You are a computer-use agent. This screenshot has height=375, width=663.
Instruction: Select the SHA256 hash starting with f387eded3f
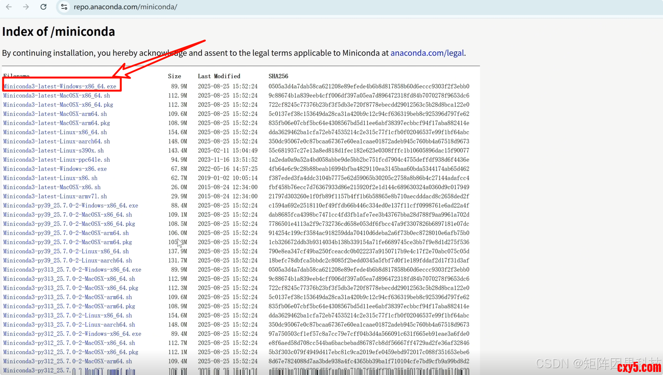pos(369,178)
